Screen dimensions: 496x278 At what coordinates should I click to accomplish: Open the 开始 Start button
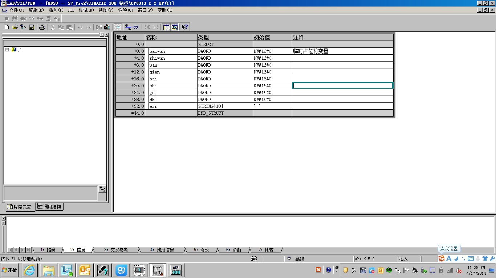click(9, 270)
